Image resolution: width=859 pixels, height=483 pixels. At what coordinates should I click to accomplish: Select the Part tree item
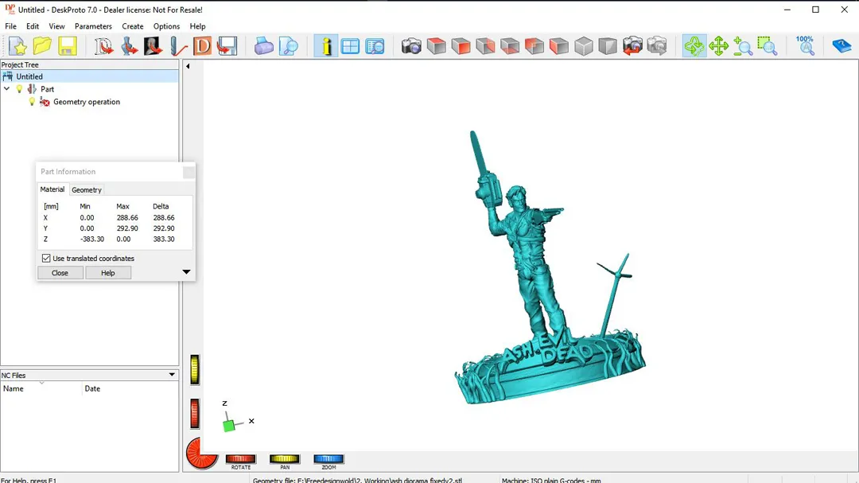coord(47,89)
